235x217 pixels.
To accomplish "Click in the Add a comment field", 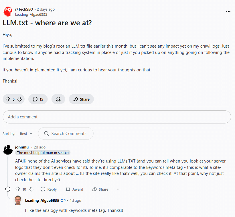I will [x=117, y=117].
